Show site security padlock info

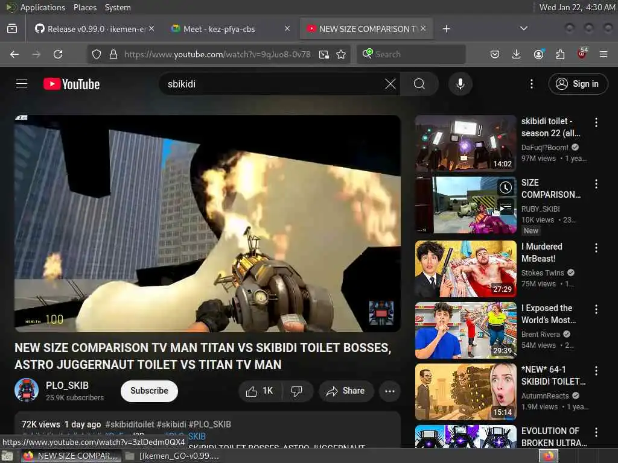pos(113,54)
